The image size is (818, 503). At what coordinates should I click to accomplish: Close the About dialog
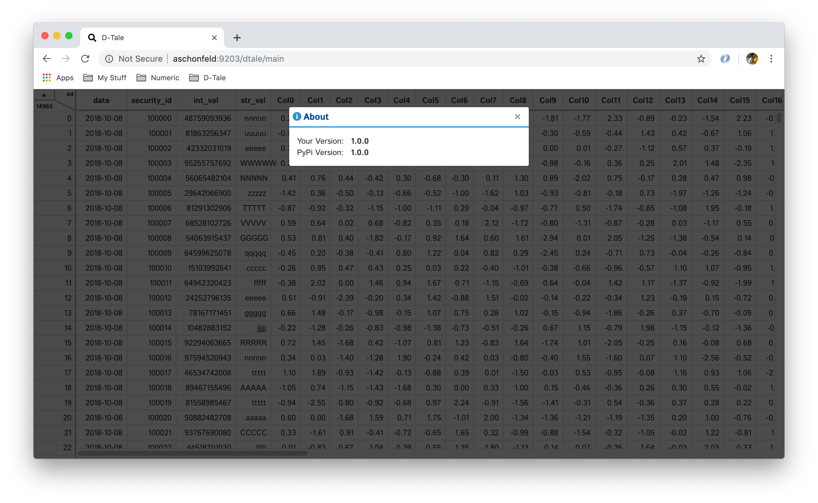tap(517, 117)
